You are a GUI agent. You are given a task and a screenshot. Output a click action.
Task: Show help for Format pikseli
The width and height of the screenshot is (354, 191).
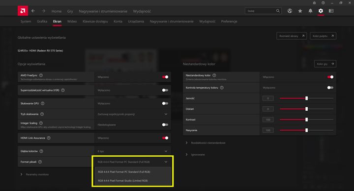40,162
